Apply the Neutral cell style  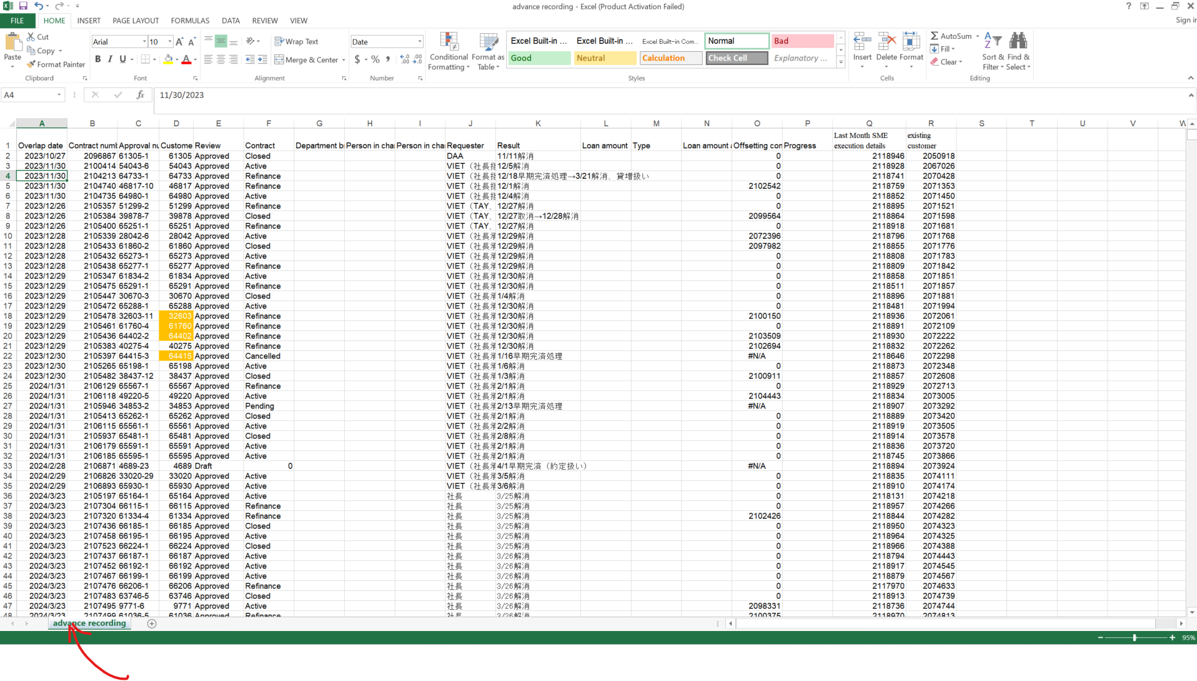(605, 58)
